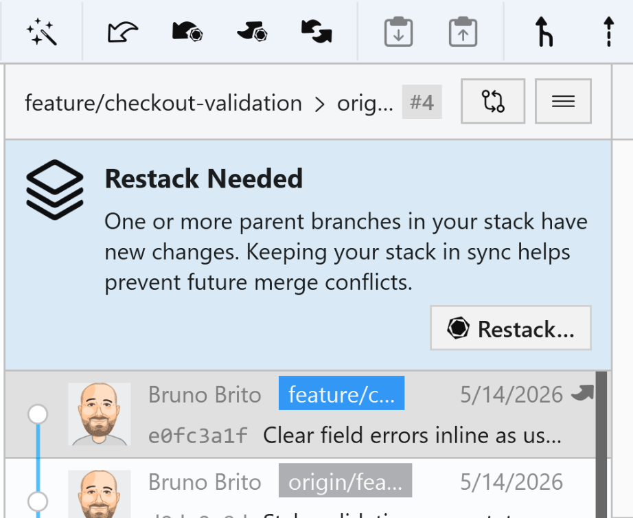This screenshot has height=518, width=633.
Task: Click the apply stash clipboard up icon
Action: pyautogui.click(x=463, y=32)
